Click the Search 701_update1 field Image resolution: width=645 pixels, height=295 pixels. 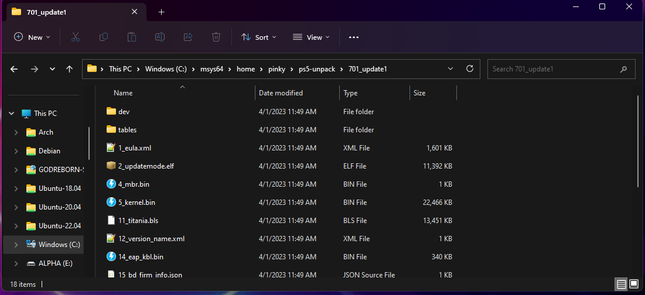click(561, 69)
